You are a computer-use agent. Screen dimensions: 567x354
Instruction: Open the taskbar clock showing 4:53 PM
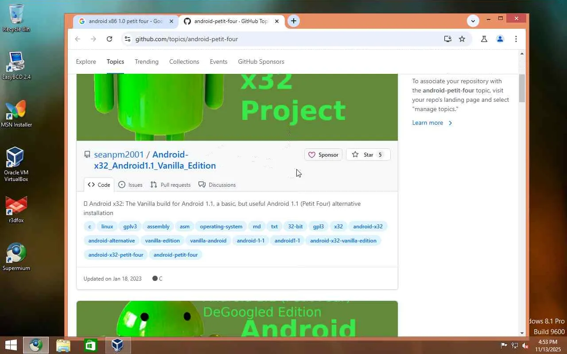[548, 346]
